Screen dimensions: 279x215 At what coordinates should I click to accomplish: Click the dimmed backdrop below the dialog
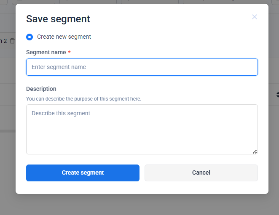(x=139, y=205)
